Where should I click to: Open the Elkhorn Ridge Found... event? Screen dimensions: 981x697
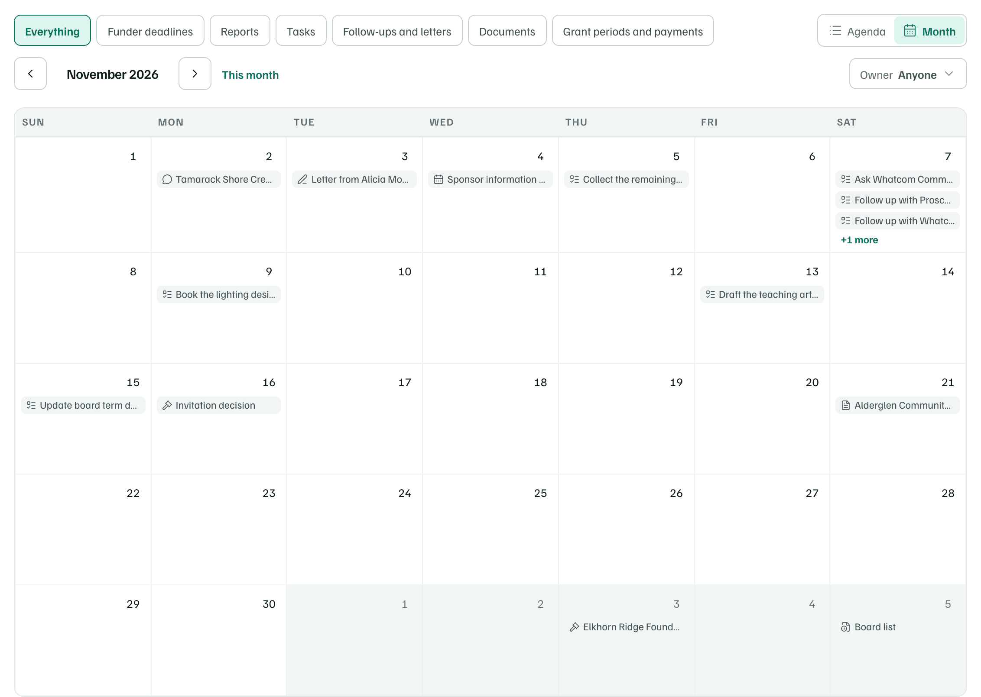tap(626, 627)
